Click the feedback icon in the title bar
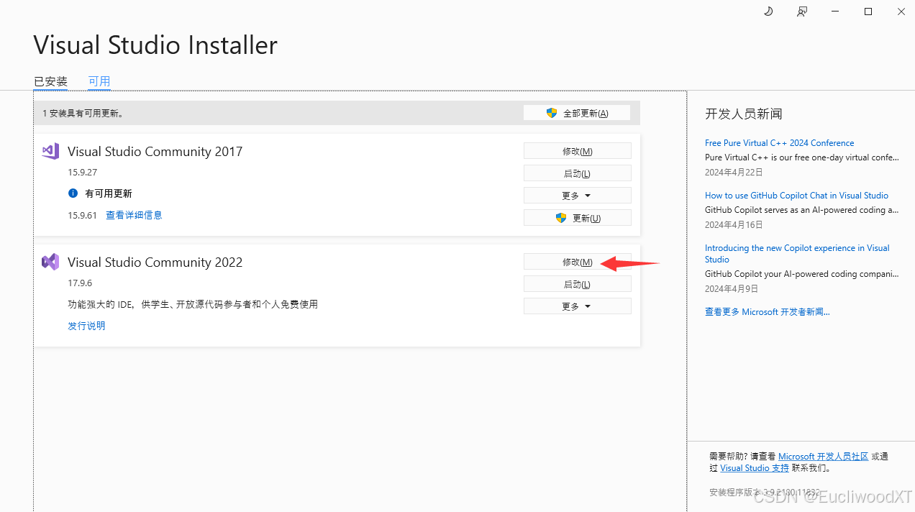915x512 pixels. pos(801,12)
